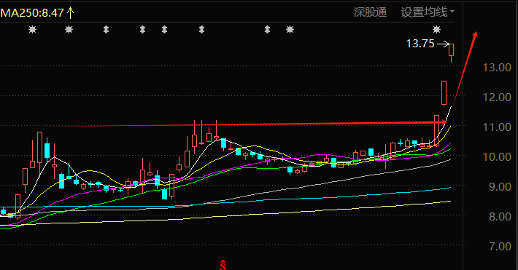Click the head of the diagonal red arrow
Image resolution: width=518 pixels, height=270 pixels.
coord(475,35)
